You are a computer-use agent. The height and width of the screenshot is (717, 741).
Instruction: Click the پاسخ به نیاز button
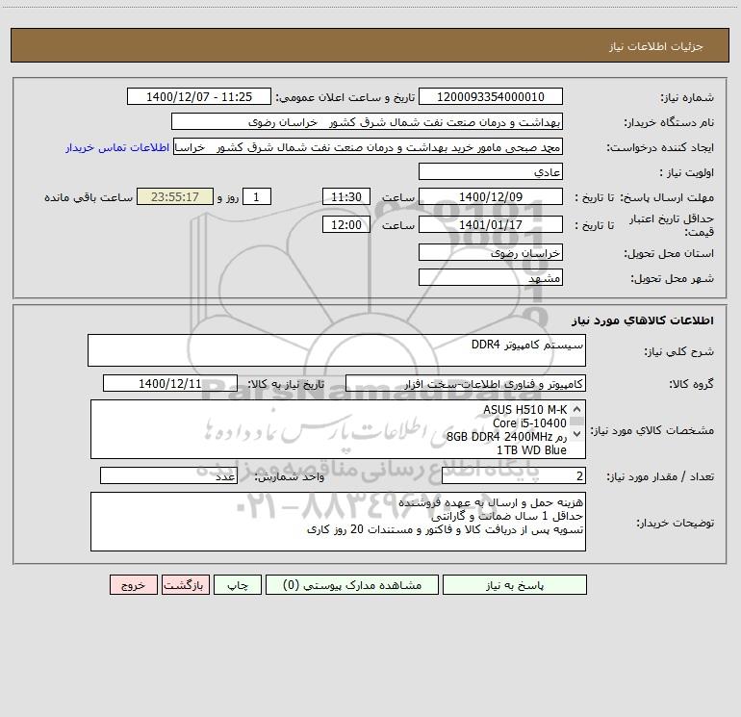click(515, 584)
